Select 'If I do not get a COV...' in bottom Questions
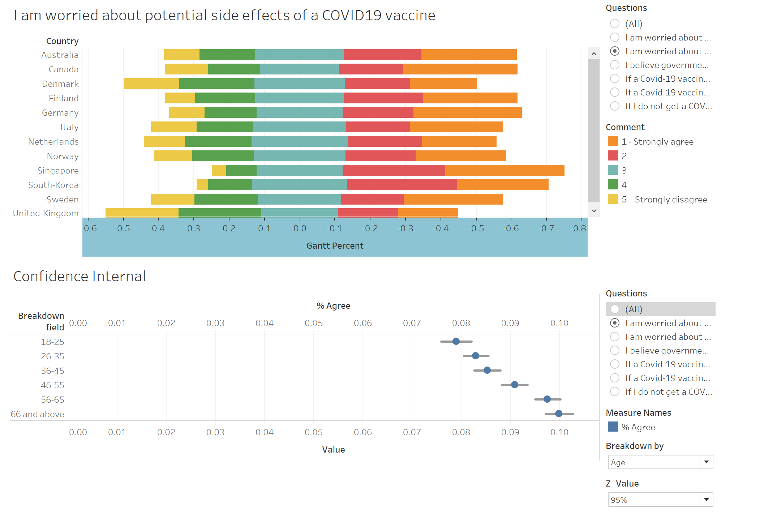 (x=615, y=392)
